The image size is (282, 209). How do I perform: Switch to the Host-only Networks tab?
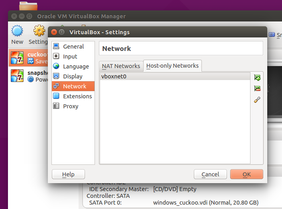(x=172, y=66)
